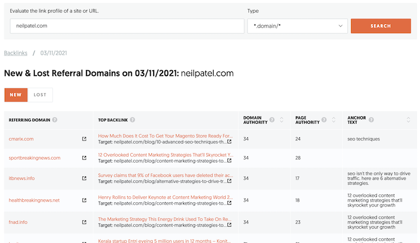Sort table by Page Authority arrows
This screenshot has height=243, width=420.
coord(334,120)
